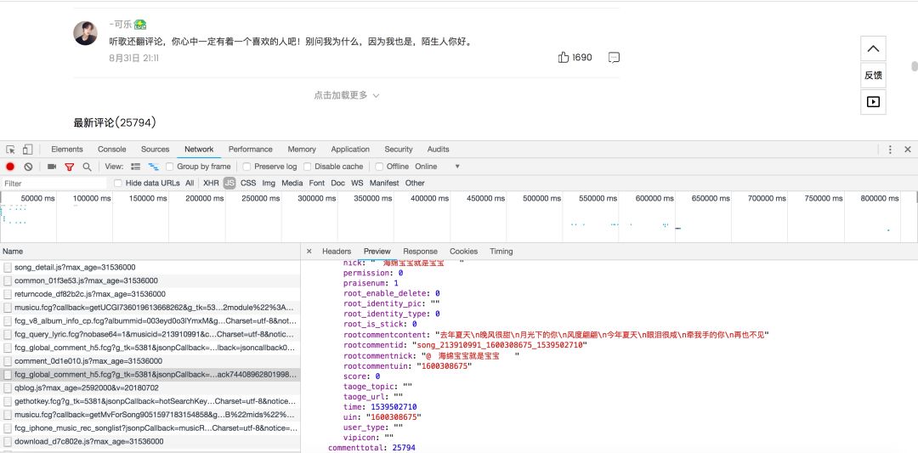Select comment_0d1e010.js request row
The image size is (918, 453).
click(x=150, y=361)
